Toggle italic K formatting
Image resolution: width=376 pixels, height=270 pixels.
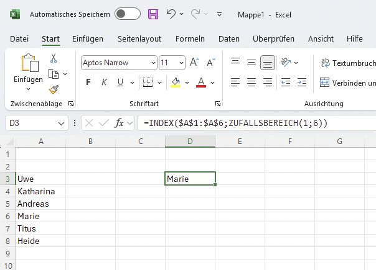tap(104, 83)
